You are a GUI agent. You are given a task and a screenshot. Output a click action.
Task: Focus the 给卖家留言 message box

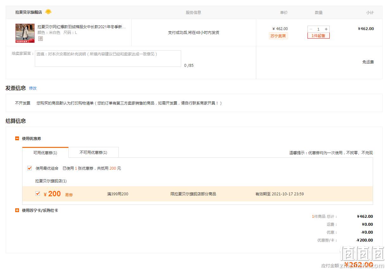tap(108, 59)
